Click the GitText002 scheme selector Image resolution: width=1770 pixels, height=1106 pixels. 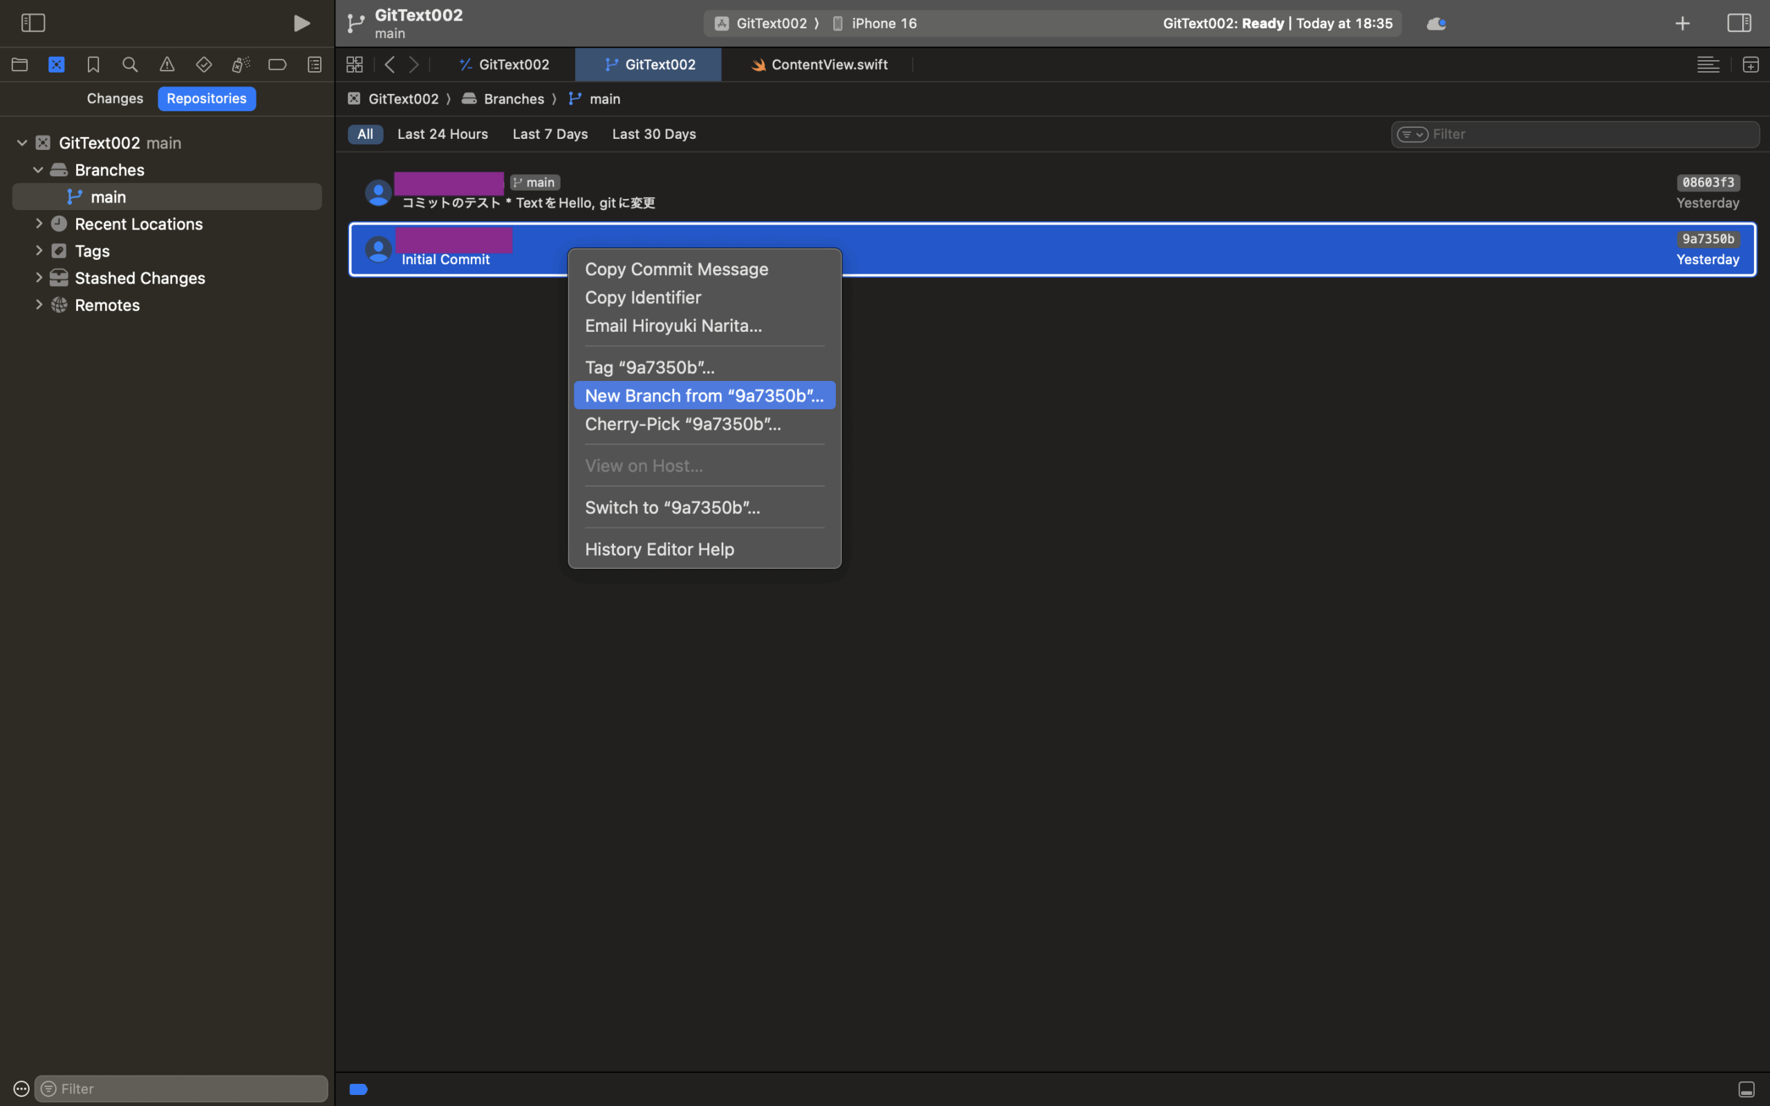coord(763,24)
